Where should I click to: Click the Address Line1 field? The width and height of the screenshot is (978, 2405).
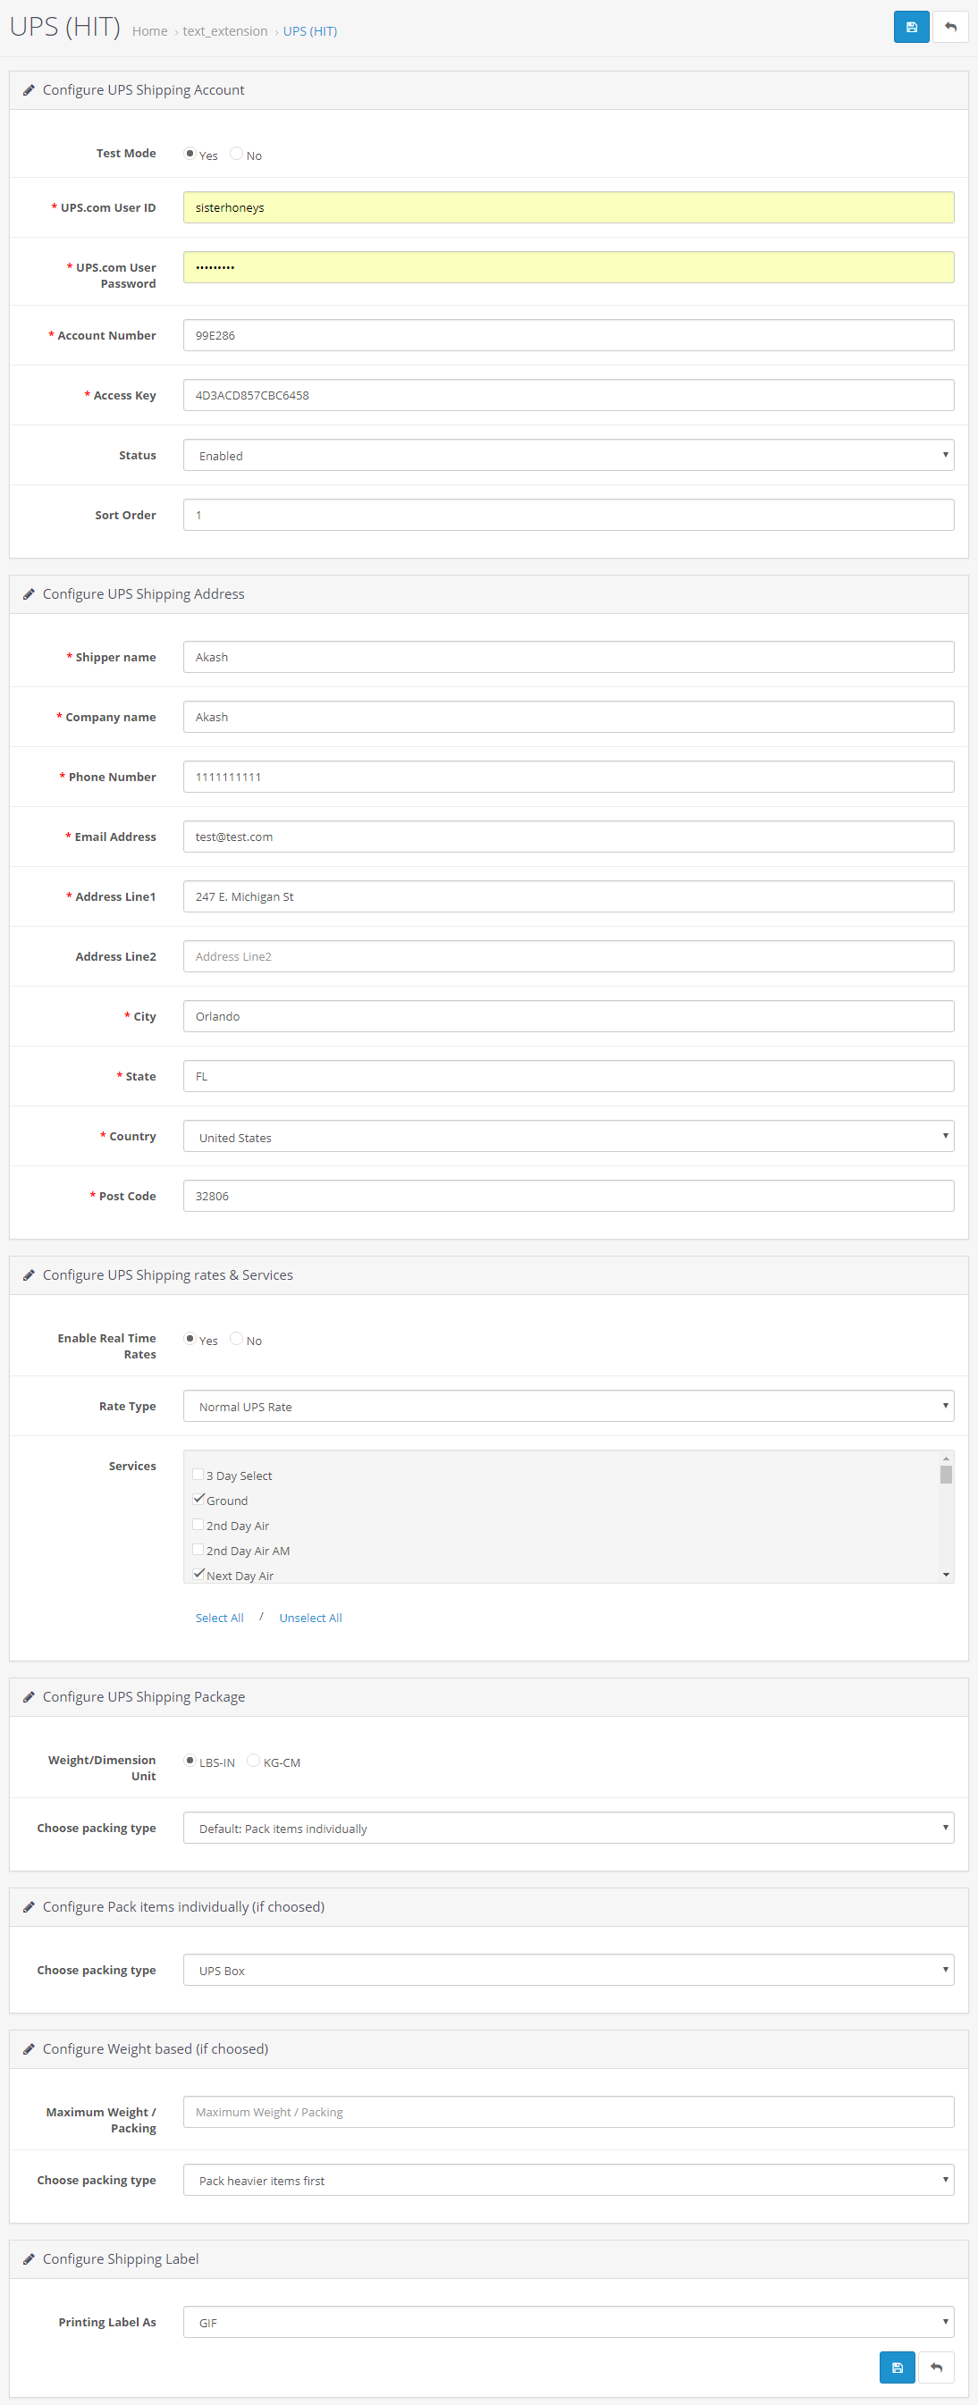(x=568, y=896)
